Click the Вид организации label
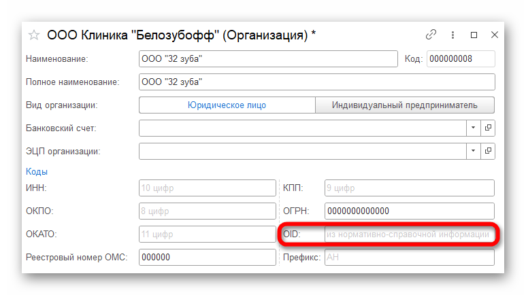This screenshot has width=526, height=295. 62,105
